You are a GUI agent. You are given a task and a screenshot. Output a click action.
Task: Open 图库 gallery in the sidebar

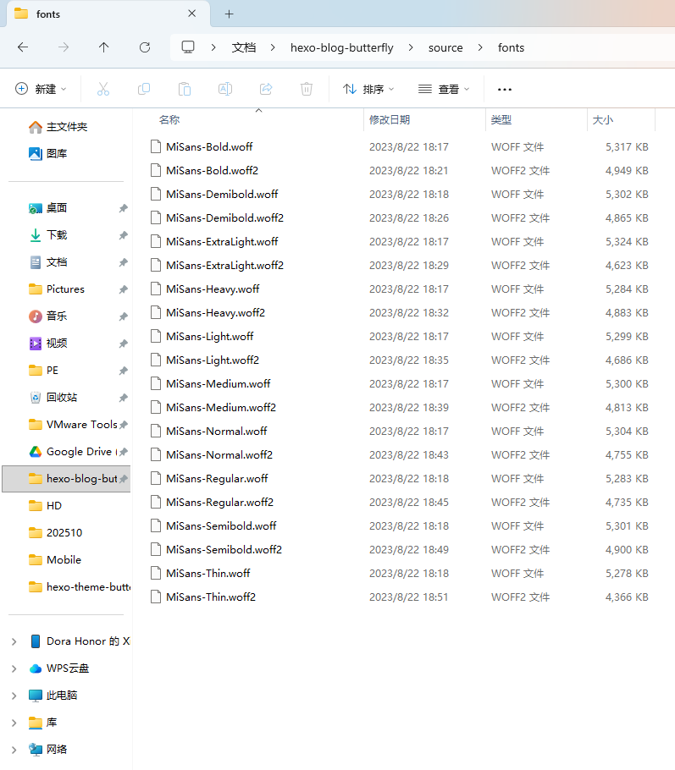click(47, 154)
